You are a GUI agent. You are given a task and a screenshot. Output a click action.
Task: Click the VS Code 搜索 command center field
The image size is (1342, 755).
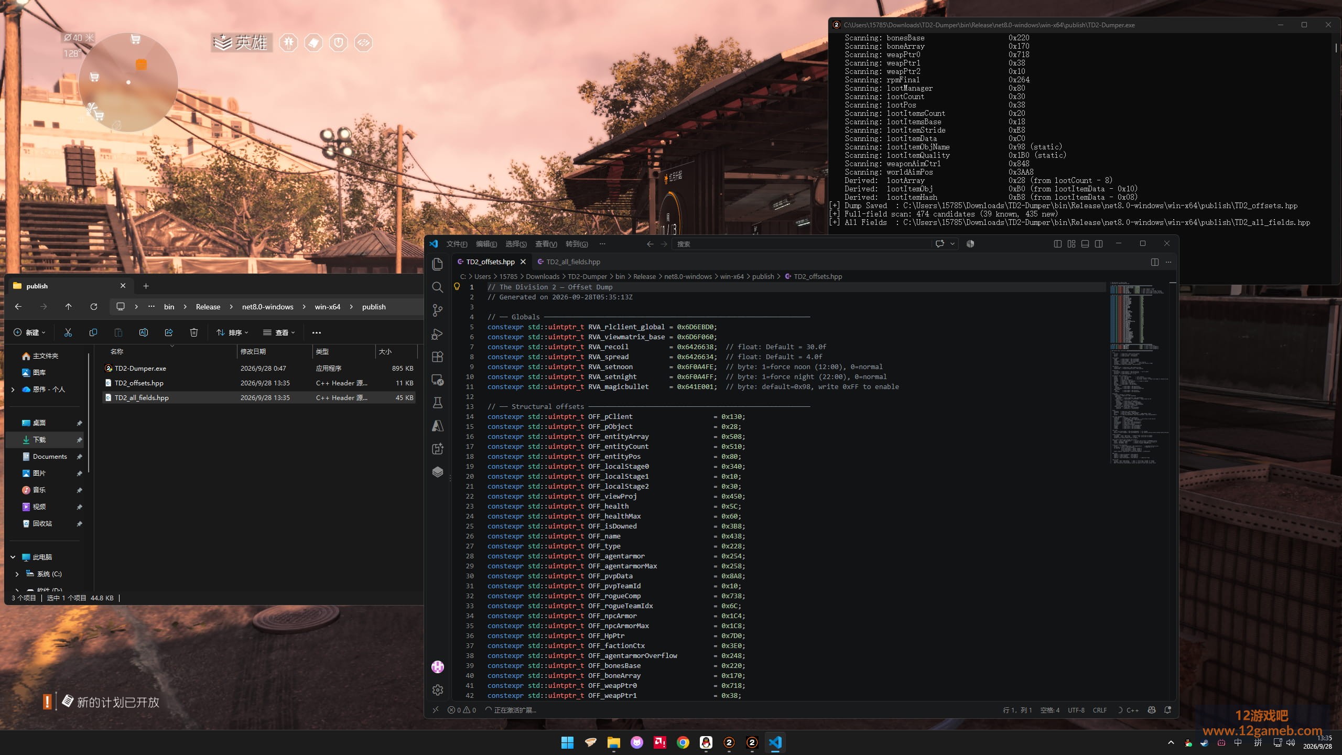(x=802, y=244)
